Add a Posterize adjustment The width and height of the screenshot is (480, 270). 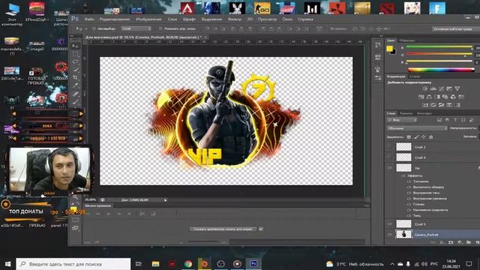(x=433, y=105)
